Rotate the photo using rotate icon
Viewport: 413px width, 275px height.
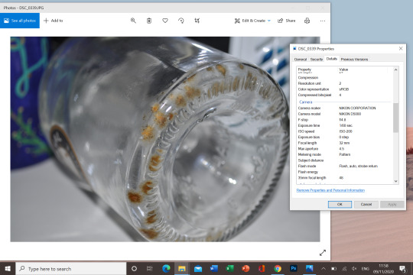[181, 21]
